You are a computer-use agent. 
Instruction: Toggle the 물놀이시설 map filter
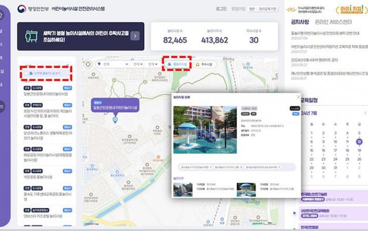[x=176, y=64]
